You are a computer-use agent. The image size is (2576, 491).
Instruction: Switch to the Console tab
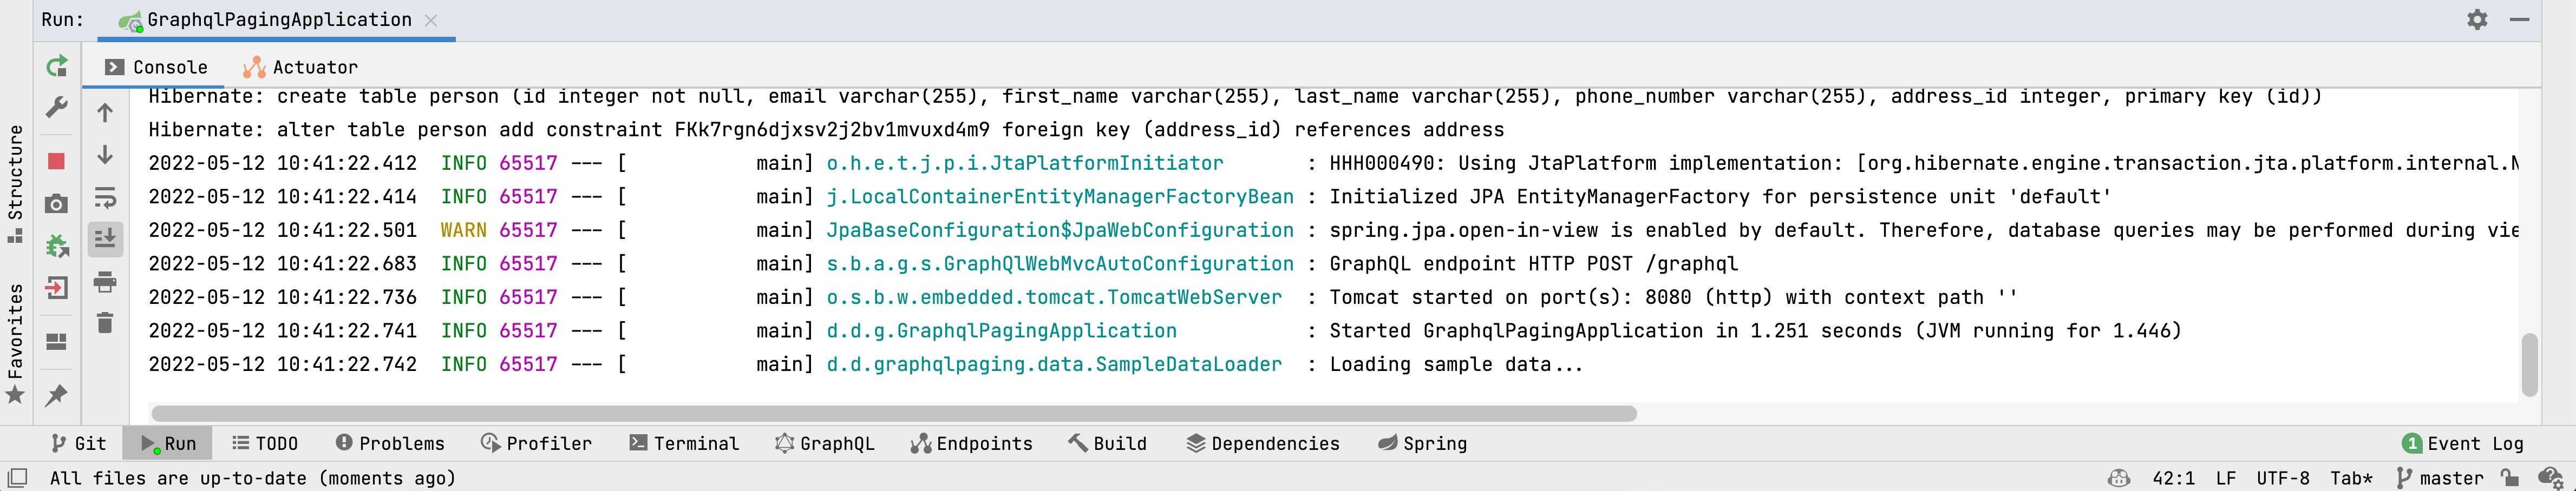[x=156, y=67]
